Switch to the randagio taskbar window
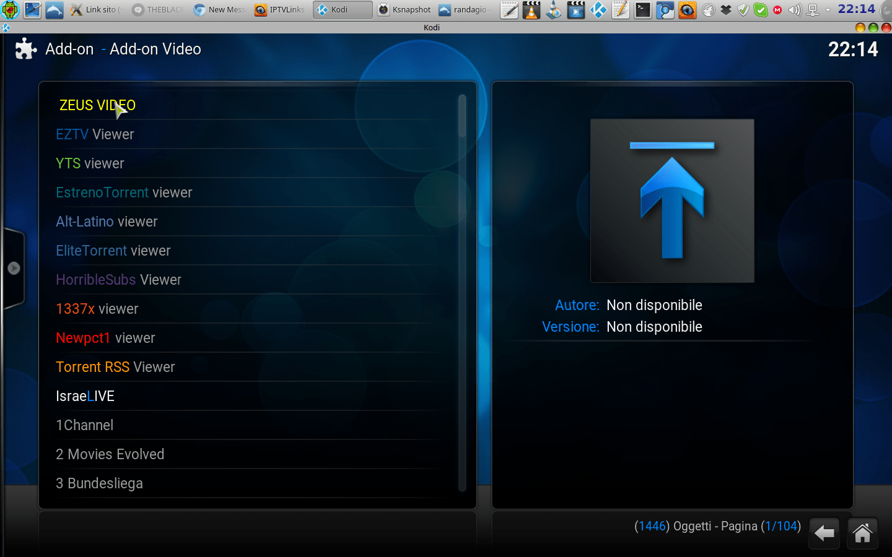The image size is (892, 557). pos(465,9)
